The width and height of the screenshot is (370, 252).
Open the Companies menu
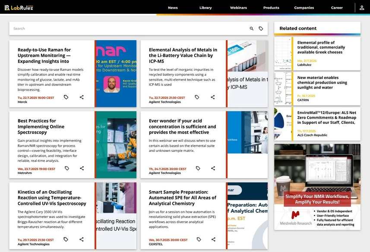tap(304, 8)
